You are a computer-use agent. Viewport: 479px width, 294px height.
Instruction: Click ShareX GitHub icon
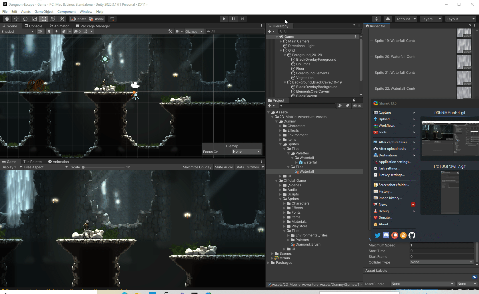[x=412, y=235]
